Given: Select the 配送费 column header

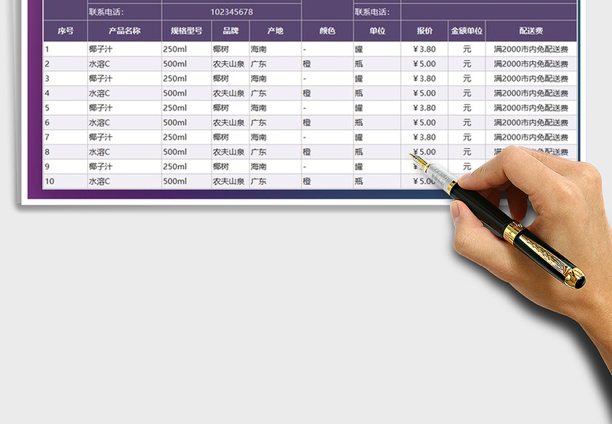Looking at the screenshot, I should tap(531, 31).
